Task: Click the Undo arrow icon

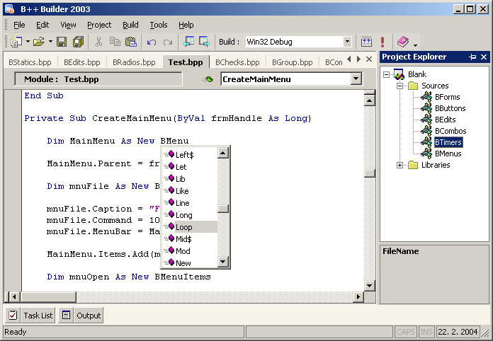Action: pos(152,42)
